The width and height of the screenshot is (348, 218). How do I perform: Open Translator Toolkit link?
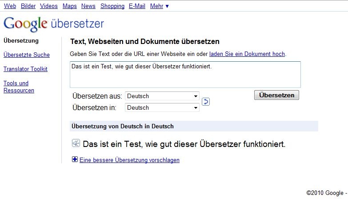click(25, 69)
